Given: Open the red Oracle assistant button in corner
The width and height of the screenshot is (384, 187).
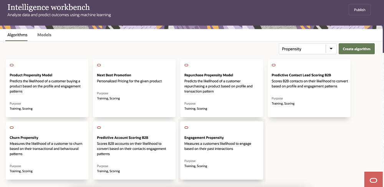Looking at the screenshot, I should 374,180.
